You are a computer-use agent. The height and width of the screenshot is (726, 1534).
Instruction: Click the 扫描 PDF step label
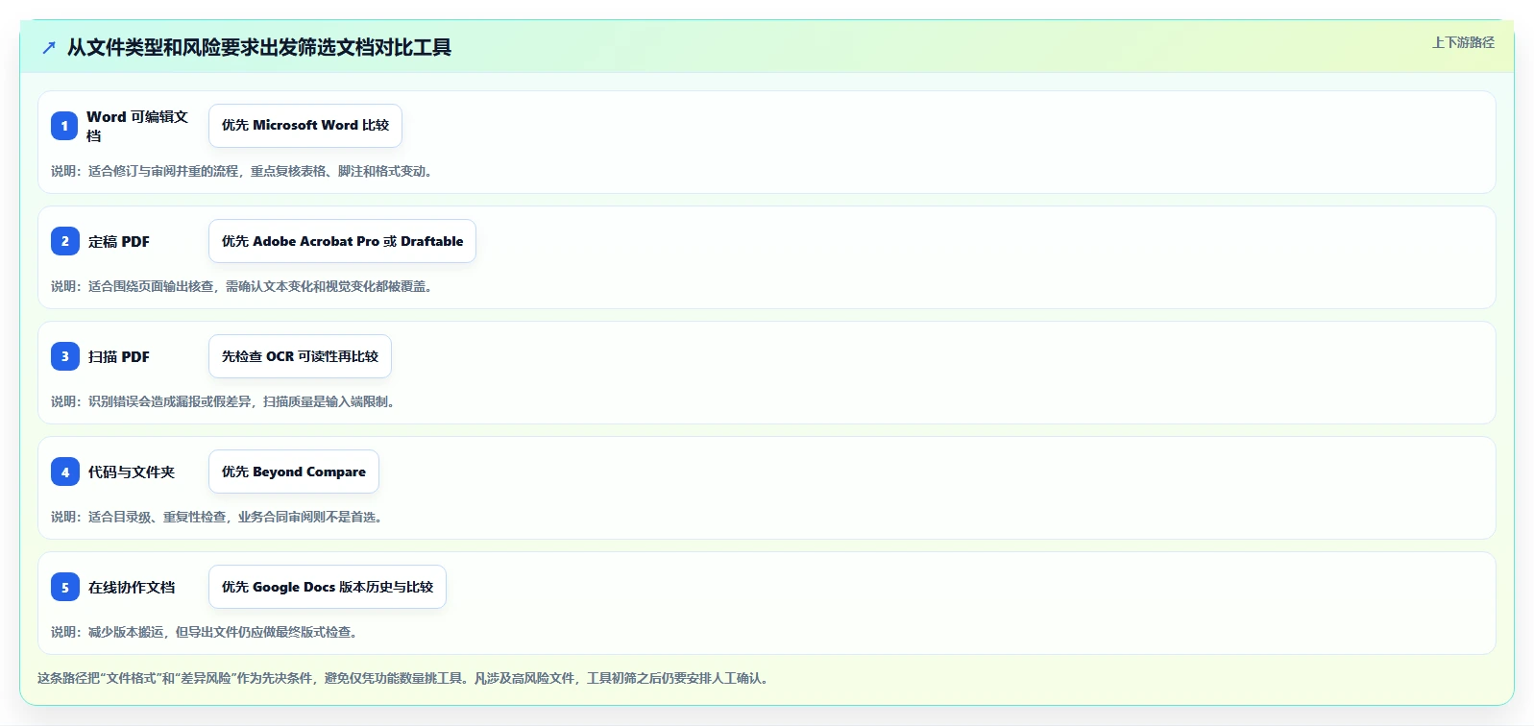[119, 356]
